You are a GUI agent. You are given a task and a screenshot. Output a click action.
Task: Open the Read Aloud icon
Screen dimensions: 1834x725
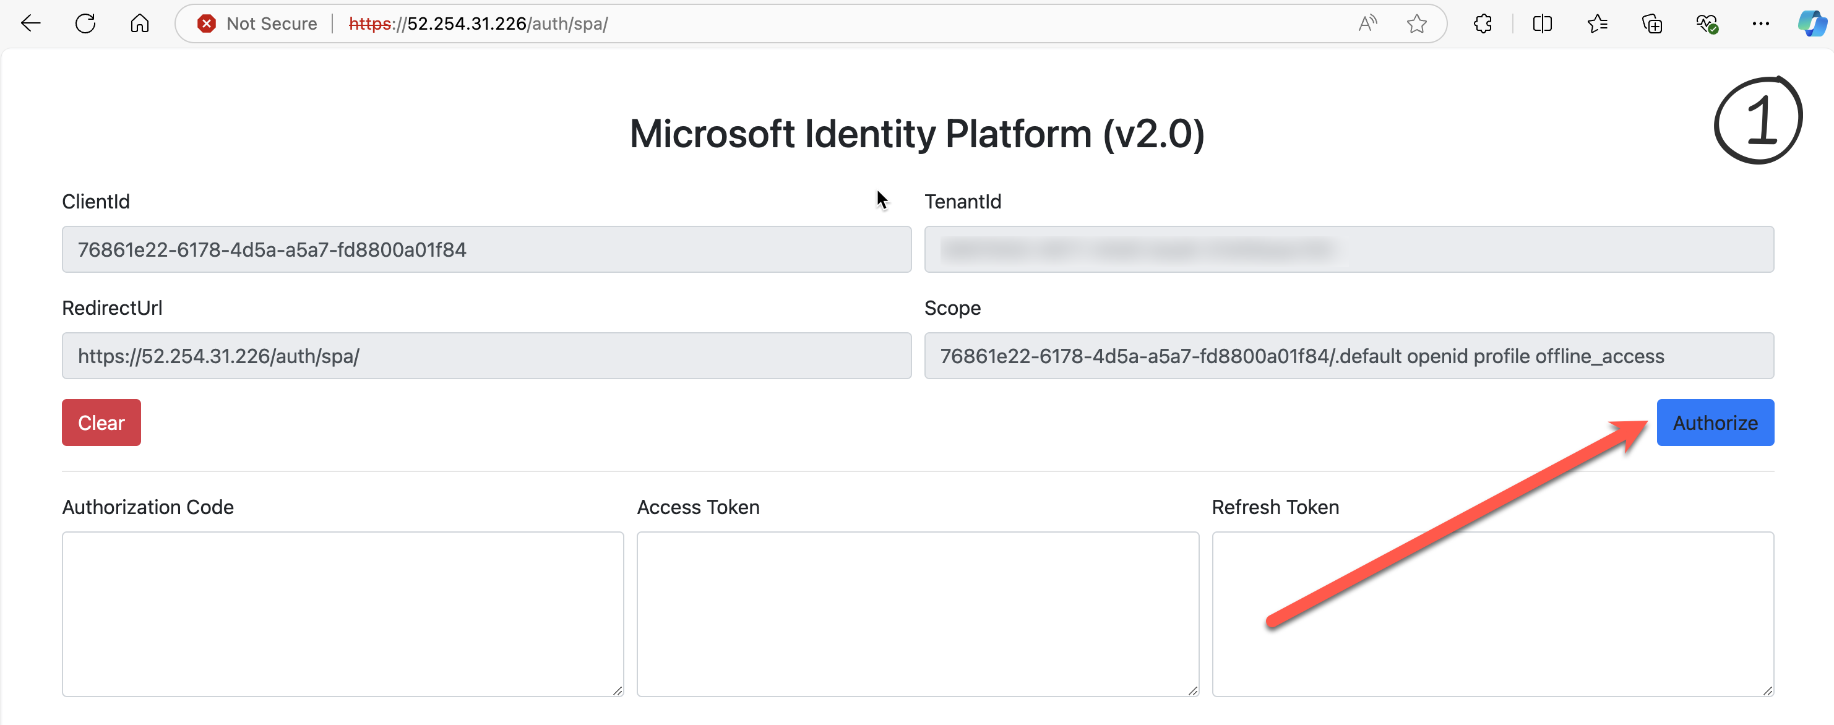click(1367, 24)
